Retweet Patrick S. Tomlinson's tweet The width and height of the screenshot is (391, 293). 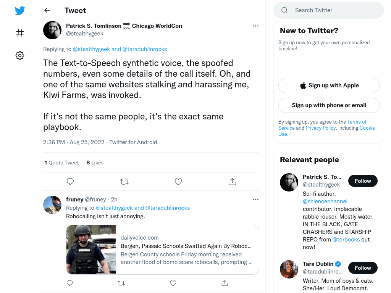point(124,181)
